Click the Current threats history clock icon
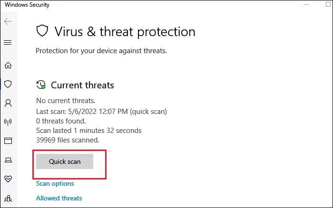The height and width of the screenshot is (208, 333). coord(41,85)
